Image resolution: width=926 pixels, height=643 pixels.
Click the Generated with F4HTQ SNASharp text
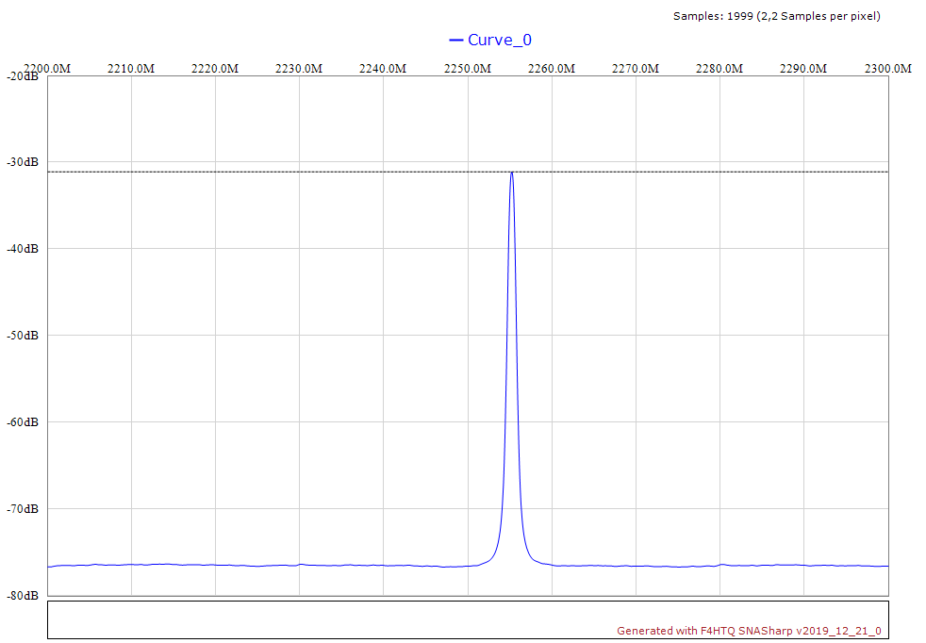pyautogui.click(x=749, y=631)
